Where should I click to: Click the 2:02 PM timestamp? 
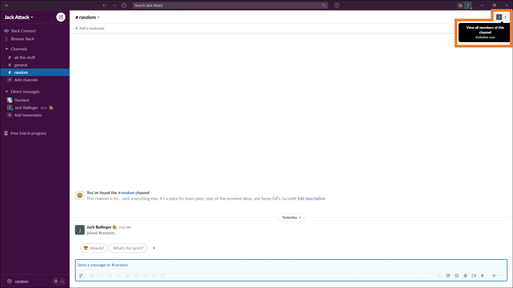click(x=125, y=227)
